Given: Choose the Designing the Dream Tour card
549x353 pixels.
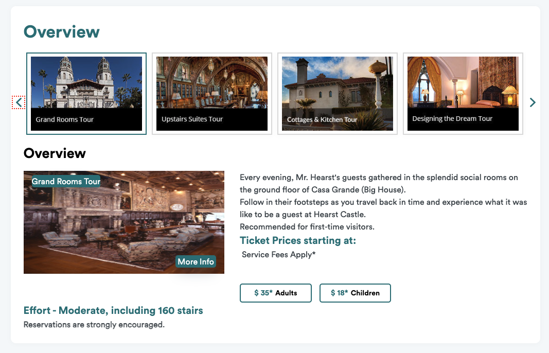Looking at the screenshot, I should [463, 94].
